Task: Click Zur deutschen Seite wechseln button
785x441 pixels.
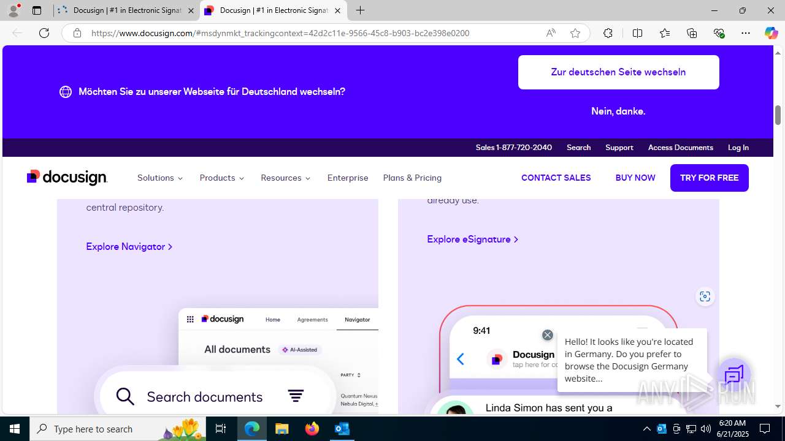Action: pos(619,72)
